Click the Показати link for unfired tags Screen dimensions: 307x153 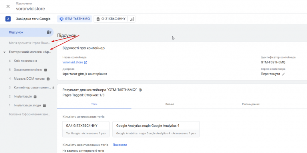pos(120,145)
